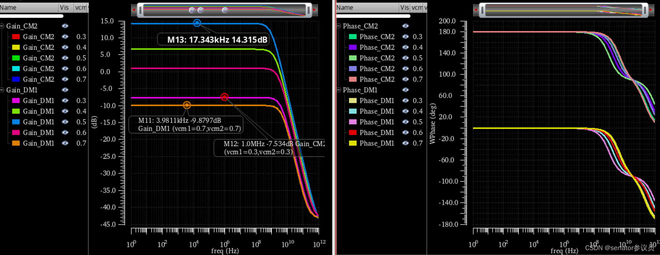Hide Gain_DM1 trace with vcm 0.6
This screenshot has height=255, width=660.
tap(65, 132)
